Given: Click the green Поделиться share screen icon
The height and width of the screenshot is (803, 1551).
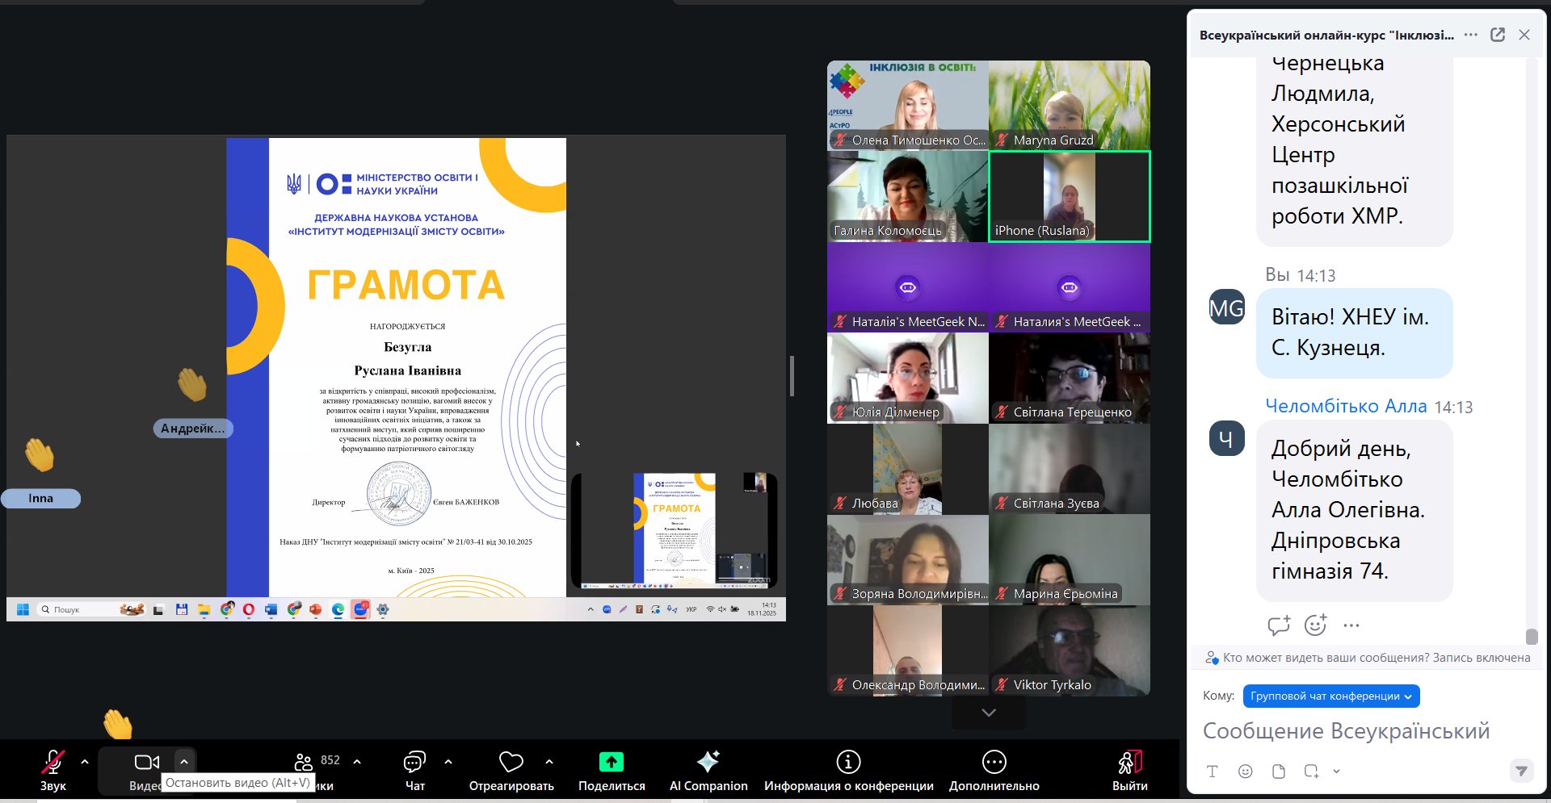Looking at the screenshot, I should (612, 762).
